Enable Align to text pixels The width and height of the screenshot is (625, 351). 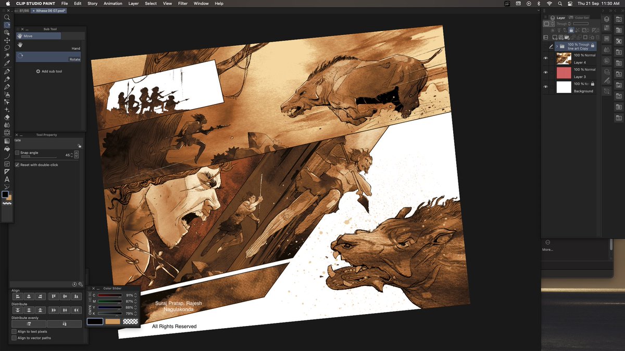coord(14,331)
